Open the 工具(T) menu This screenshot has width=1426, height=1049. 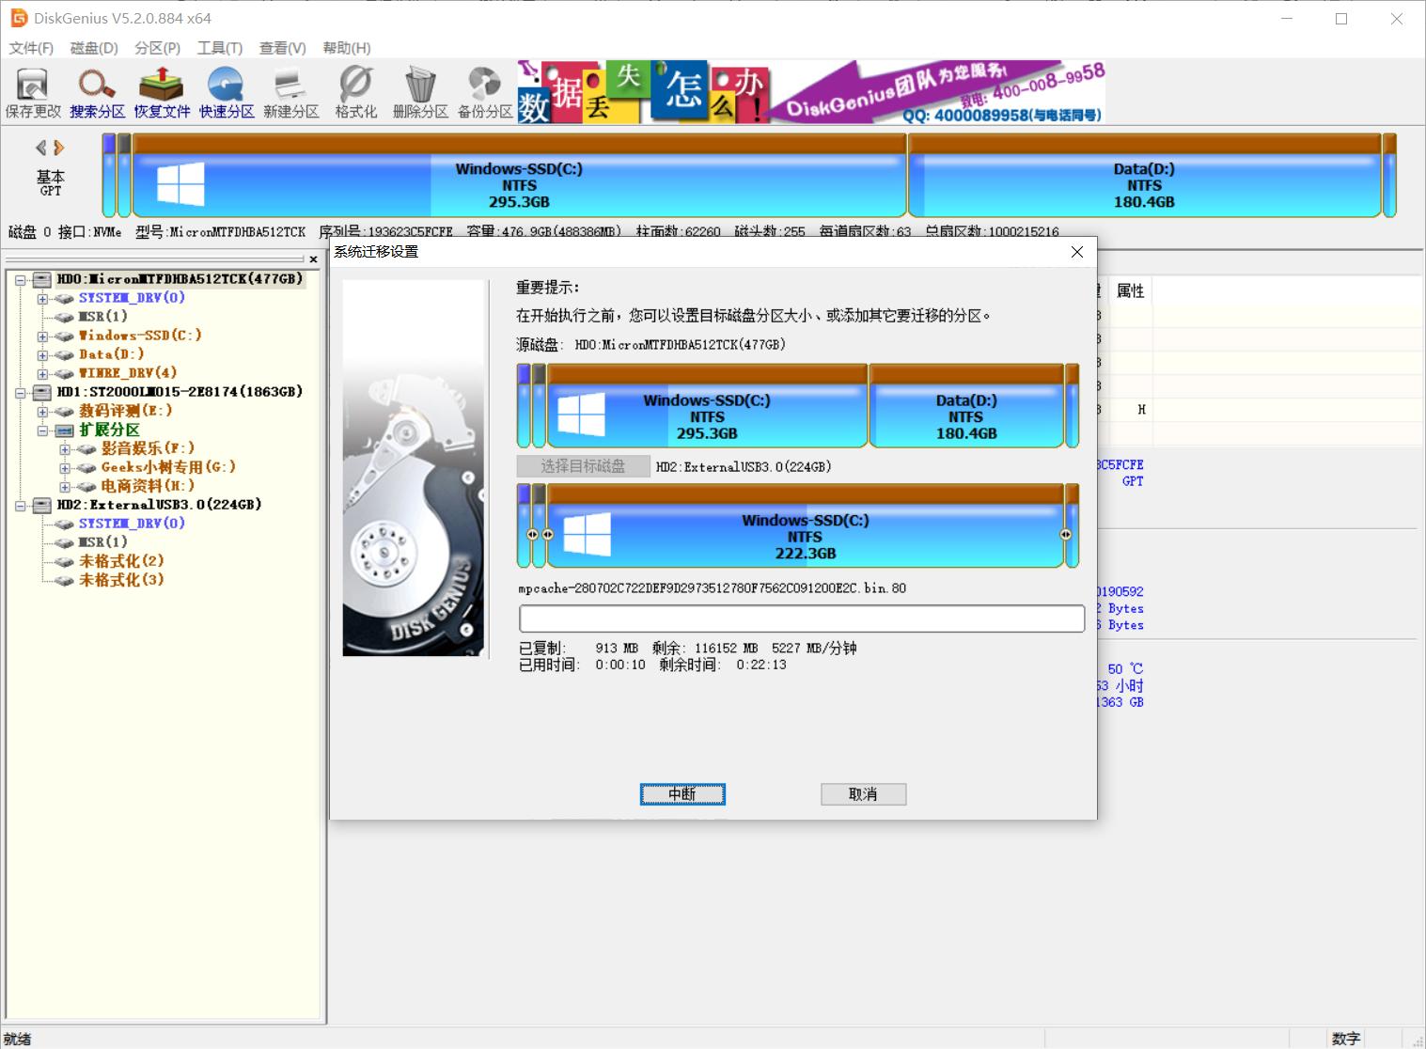click(219, 48)
